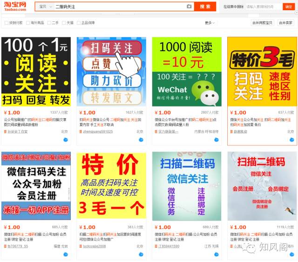Click the orange shop icon beside tb706779_55
Image resolution: width=298 pixels, height=262 pixels.
click(5, 246)
